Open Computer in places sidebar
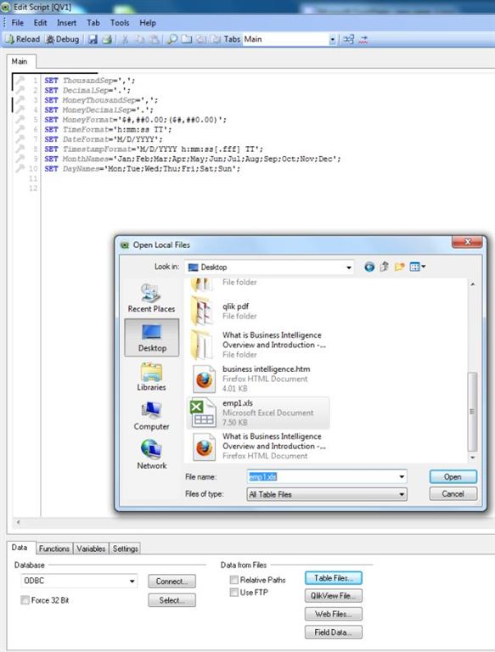Viewport: 495px width, 652px height. pos(151,416)
